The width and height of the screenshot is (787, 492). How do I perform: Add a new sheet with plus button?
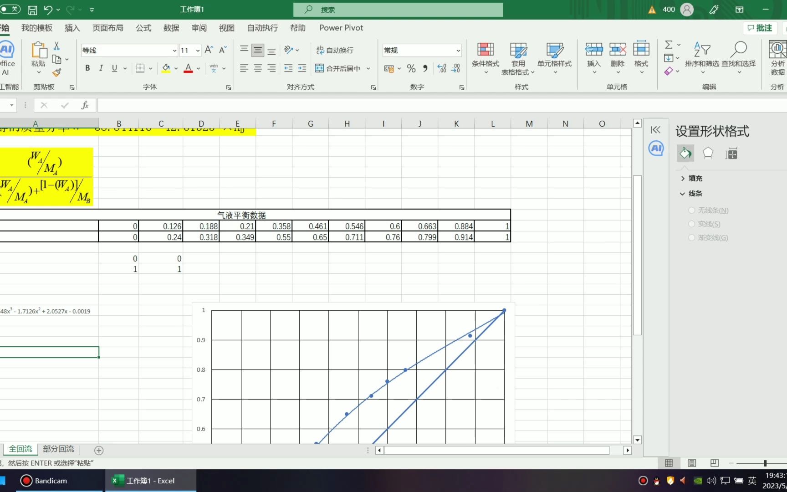(99, 451)
